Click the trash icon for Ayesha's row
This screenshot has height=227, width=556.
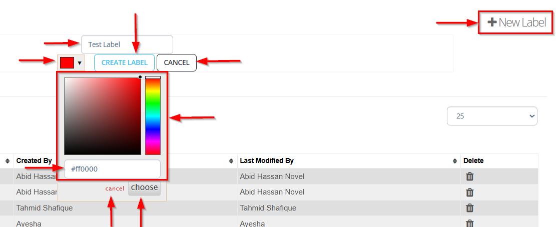coord(469,223)
